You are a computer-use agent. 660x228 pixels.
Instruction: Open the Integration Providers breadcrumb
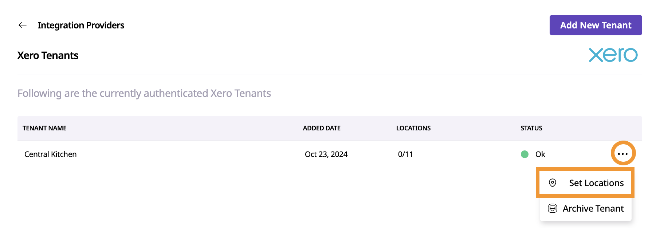click(81, 25)
